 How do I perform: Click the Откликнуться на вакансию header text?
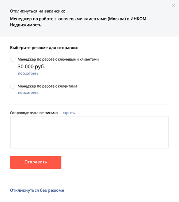pyautogui.click(x=38, y=11)
